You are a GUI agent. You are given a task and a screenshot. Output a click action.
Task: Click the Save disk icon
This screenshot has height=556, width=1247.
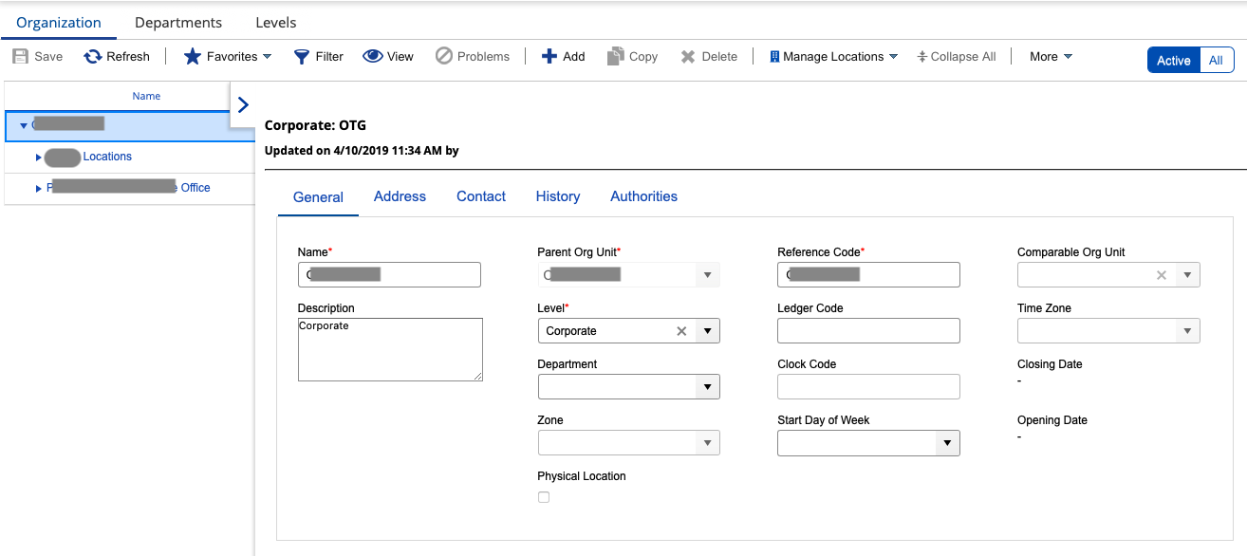20,57
